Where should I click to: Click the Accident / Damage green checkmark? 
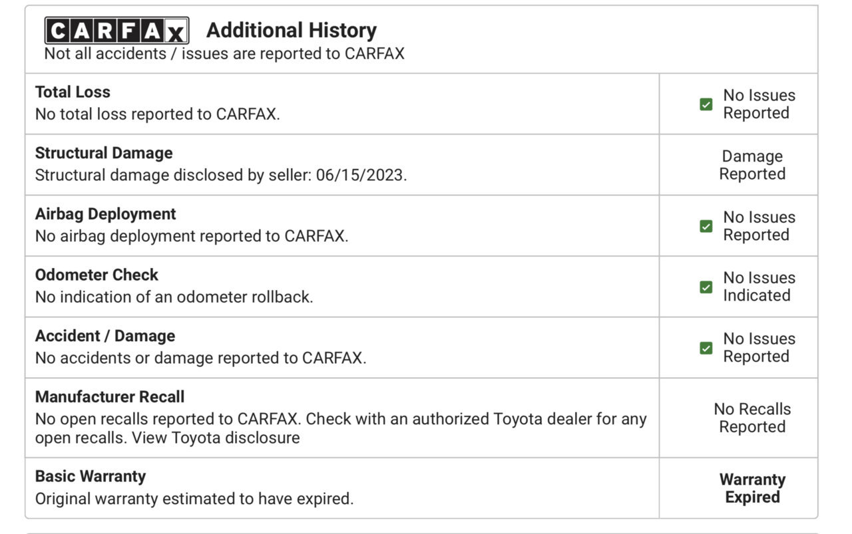tap(706, 348)
